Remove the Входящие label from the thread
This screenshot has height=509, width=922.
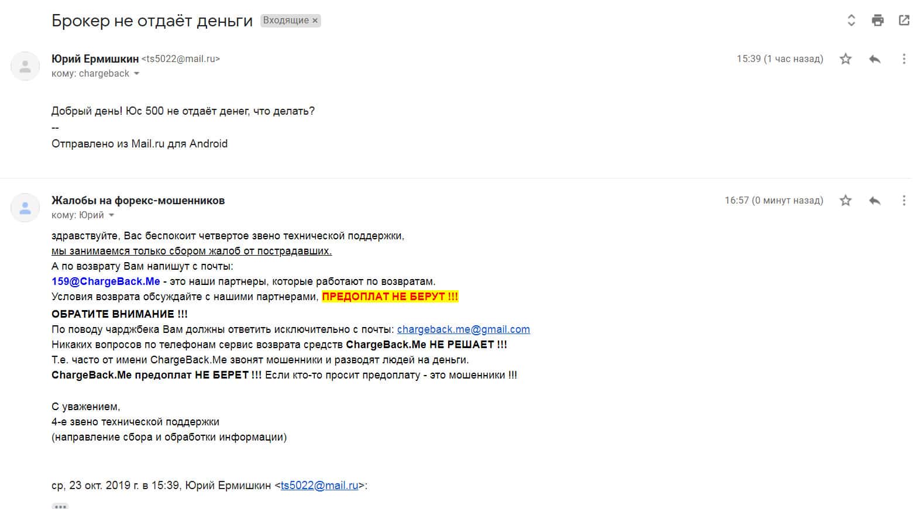(315, 20)
